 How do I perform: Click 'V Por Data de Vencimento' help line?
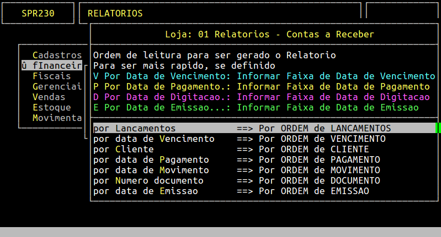pyautogui.click(x=264, y=76)
